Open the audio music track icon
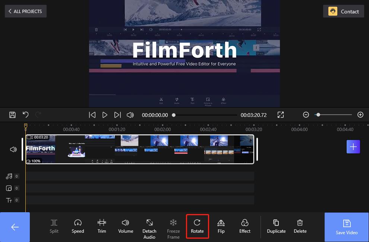Viewport: 369px width, 242px height. coord(9,176)
